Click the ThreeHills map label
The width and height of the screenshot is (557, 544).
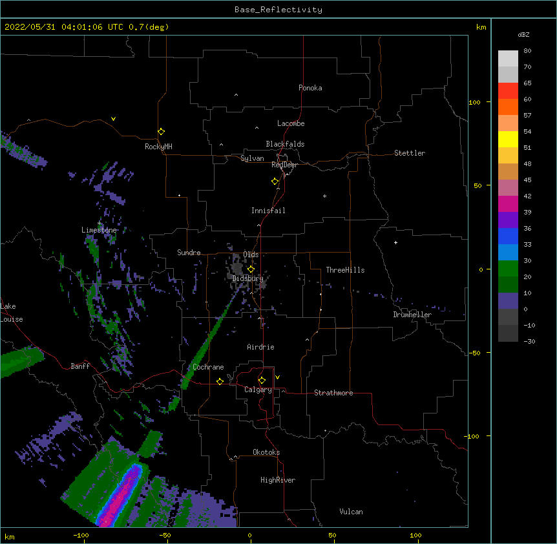tap(345, 270)
